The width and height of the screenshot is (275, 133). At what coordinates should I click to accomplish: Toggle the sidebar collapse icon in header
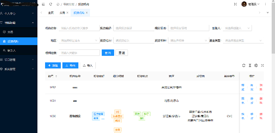tap(43, 4)
